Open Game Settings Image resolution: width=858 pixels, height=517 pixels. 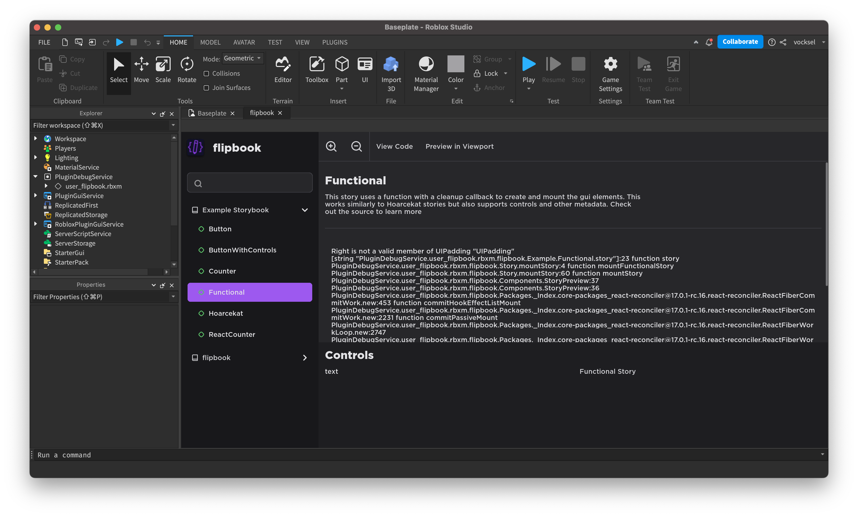point(610,69)
